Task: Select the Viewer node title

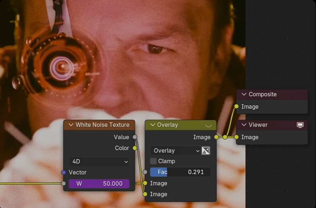Action: point(258,125)
